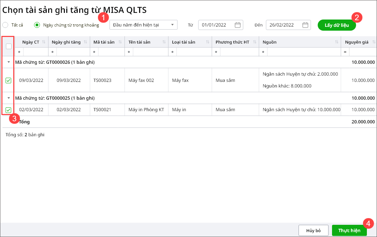Uncheck the Máy fax 002 row checkbox

[x=9, y=81]
